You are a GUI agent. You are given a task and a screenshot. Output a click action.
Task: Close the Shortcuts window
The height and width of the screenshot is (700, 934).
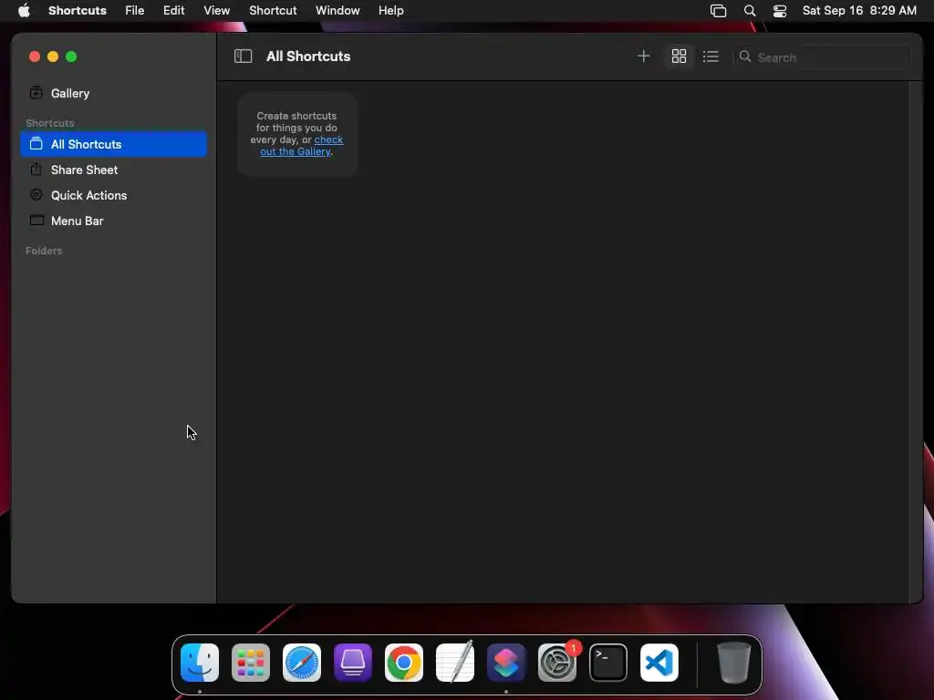[x=35, y=57]
